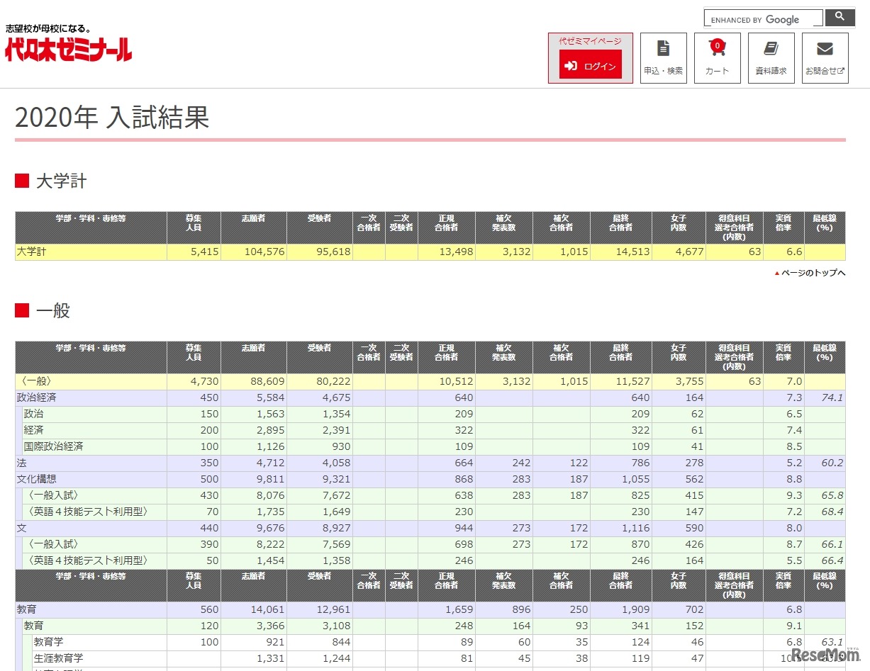This screenshot has height=671, width=870.
Task: Click the ReseMom watermark logo
Action: click(x=825, y=654)
